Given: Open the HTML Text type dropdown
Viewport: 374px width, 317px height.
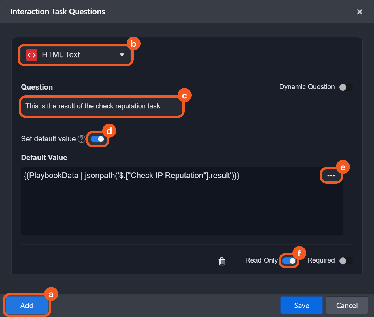Looking at the screenshot, I should pos(75,55).
